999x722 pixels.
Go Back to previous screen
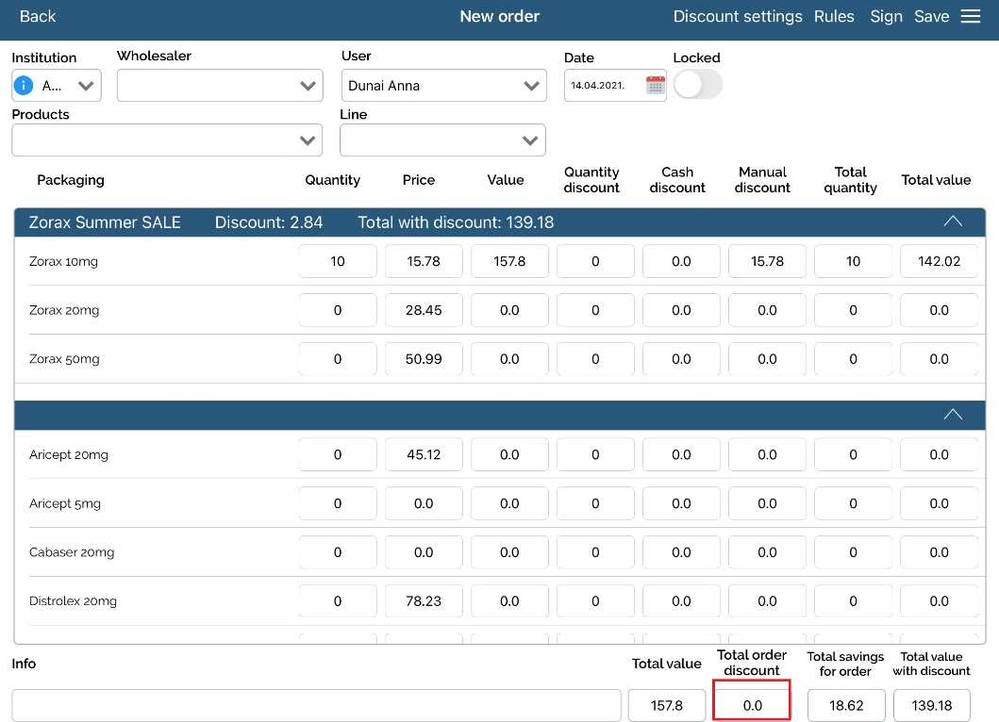point(38,16)
